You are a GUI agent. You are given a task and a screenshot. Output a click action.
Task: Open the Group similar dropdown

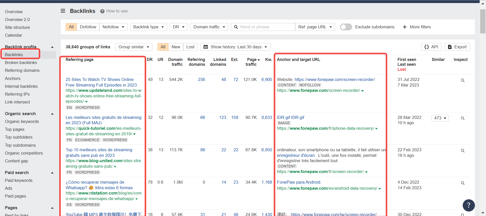coord(134,47)
